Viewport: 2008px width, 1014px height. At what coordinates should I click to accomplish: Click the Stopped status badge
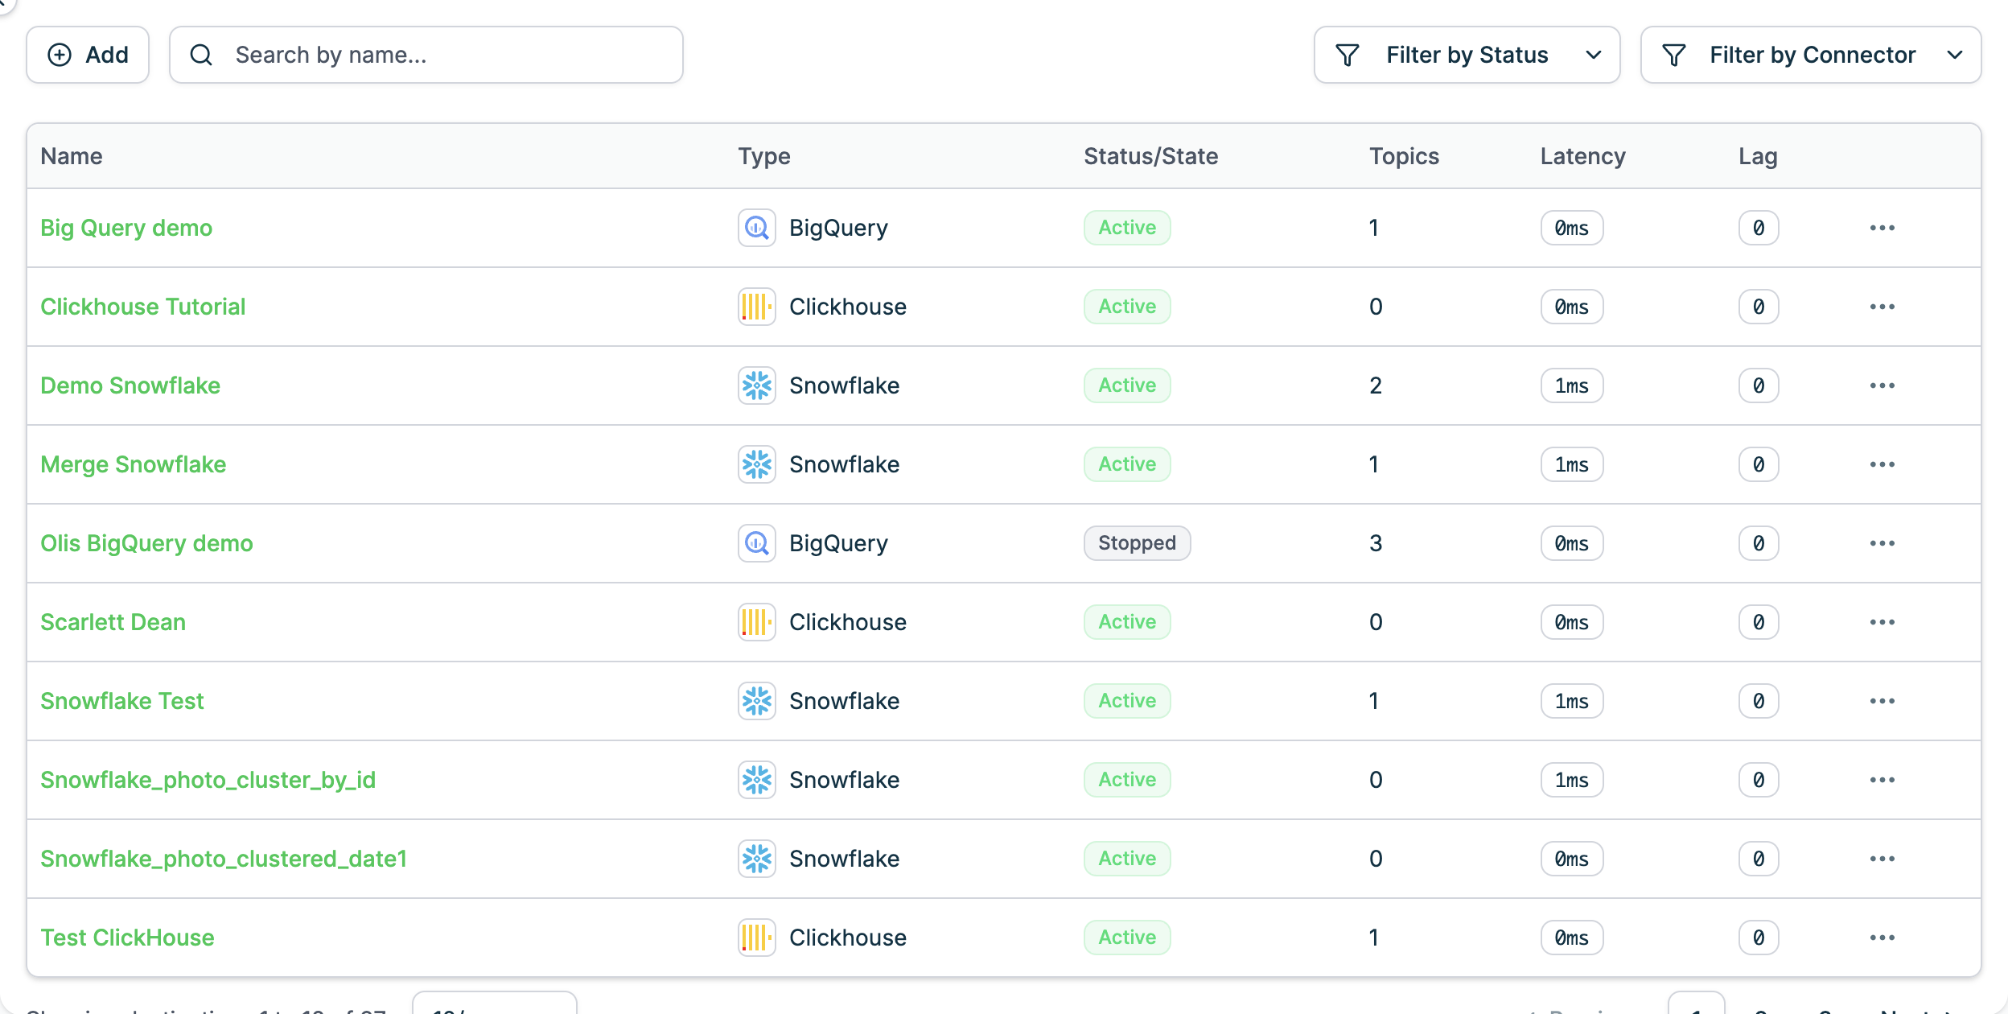1136,543
